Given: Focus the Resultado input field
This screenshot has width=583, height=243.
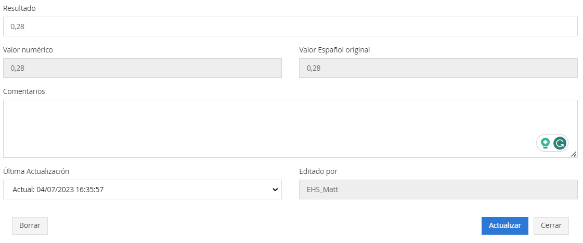Looking at the screenshot, I should click(x=290, y=26).
